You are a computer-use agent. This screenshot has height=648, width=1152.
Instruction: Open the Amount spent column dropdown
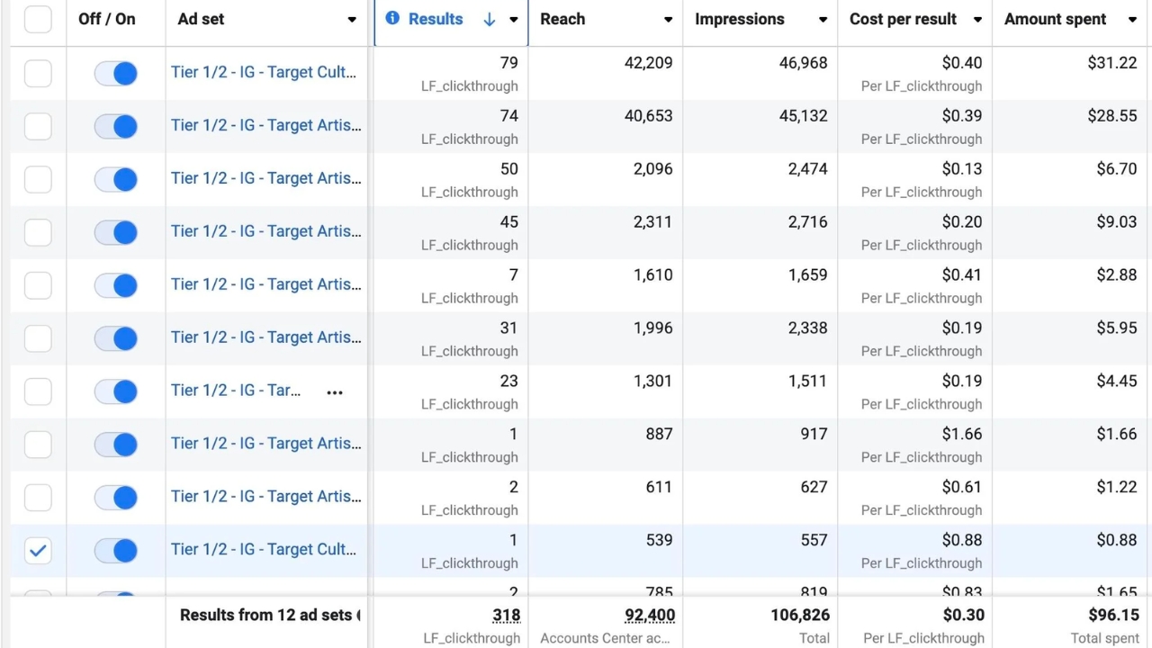pos(1132,20)
